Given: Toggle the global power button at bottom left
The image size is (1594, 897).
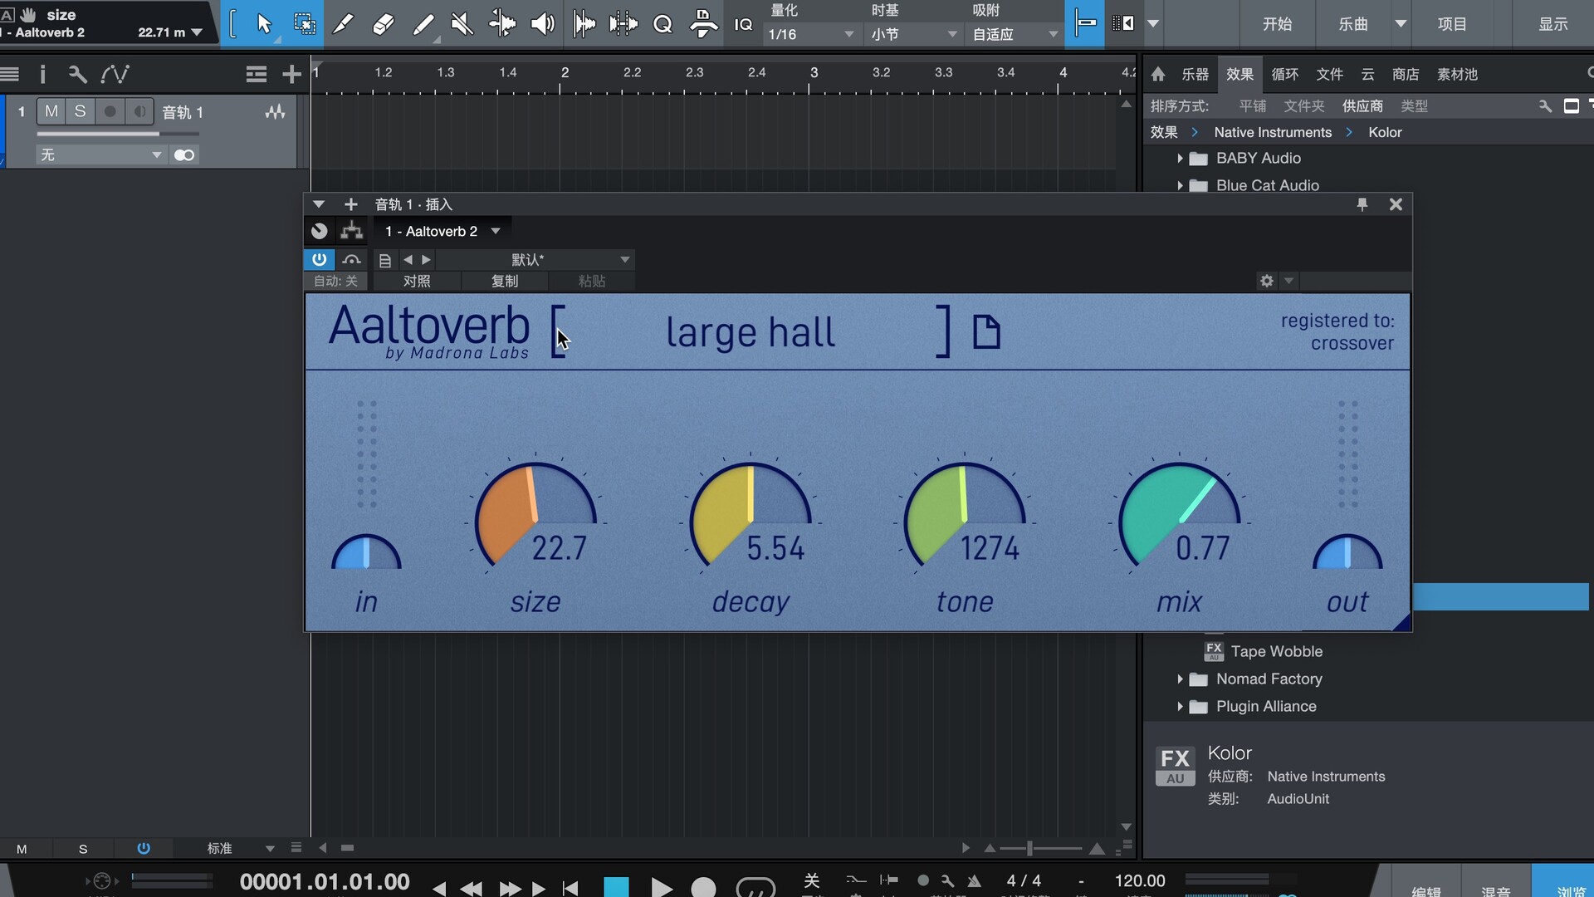Looking at the screenshot, I should (x=144, y=848).
